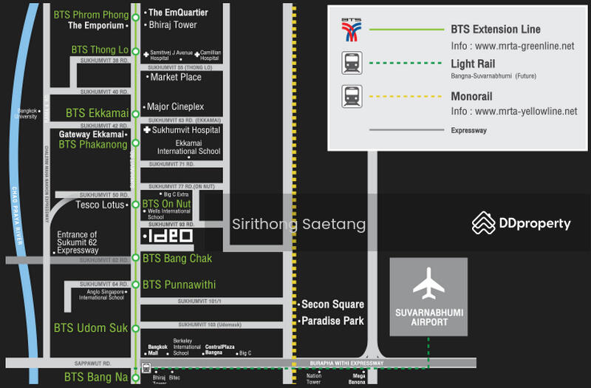Viewport: 591px width, 388px height.
Task: Click the BTS logo in the legend
Action: [352, 30]
